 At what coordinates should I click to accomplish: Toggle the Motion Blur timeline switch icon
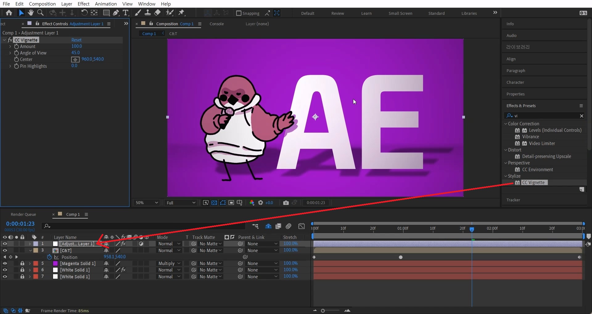[289, 226]
